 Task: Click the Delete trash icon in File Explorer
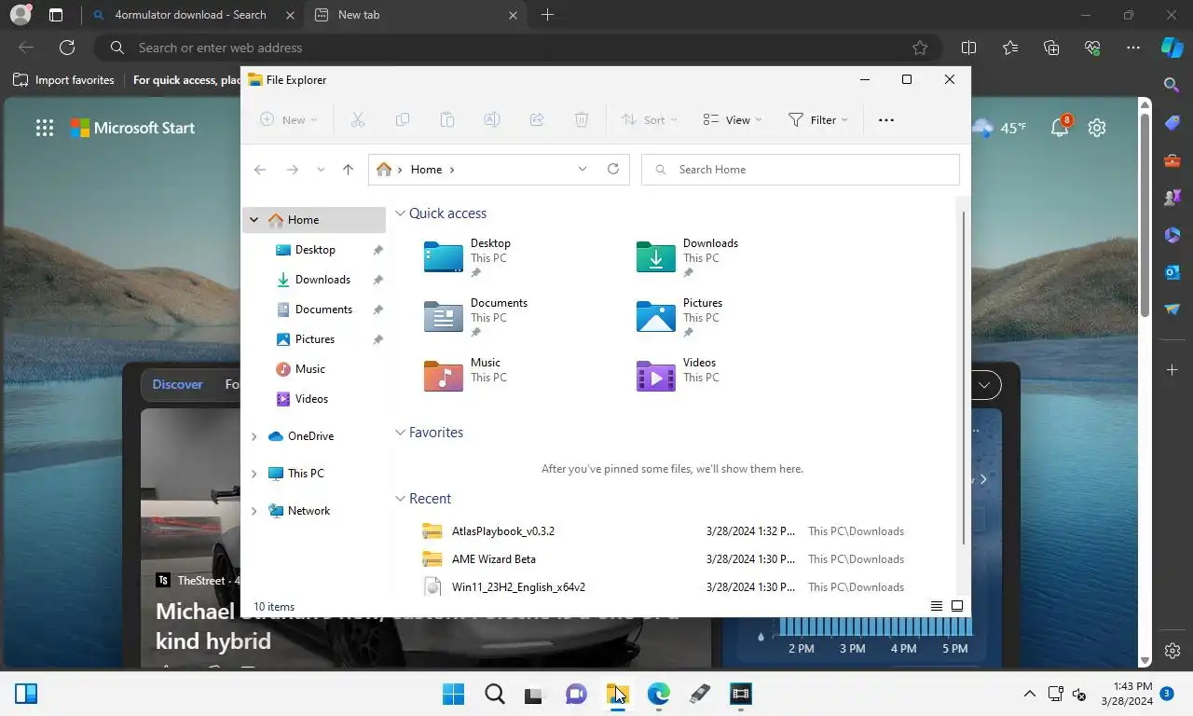[582, 119]
